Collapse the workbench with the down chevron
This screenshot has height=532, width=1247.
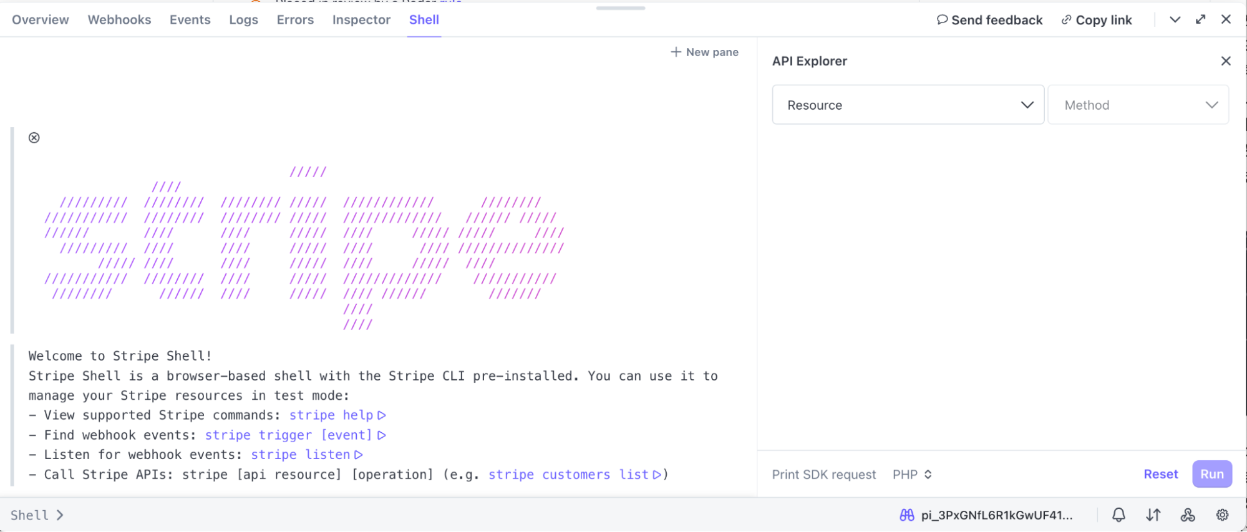pos(1175,19)
